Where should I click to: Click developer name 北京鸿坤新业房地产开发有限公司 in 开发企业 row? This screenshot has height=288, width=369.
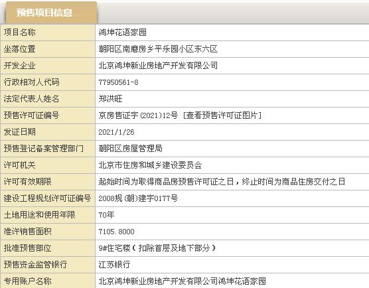[158, 66]
